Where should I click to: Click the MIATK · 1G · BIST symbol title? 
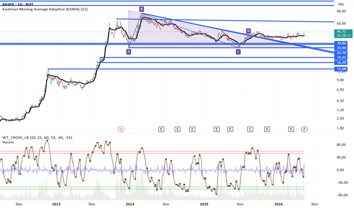(18, 5)
